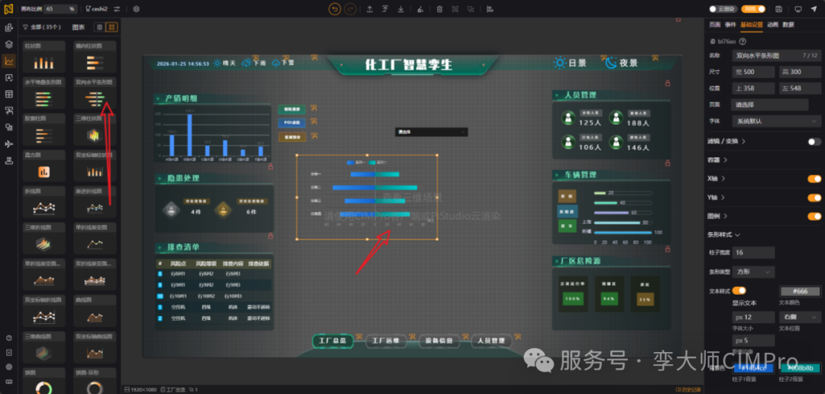Viewport: 825px width, 394px height.
Task: Open the 页面 请选择 dropdown
Action: 770,104
